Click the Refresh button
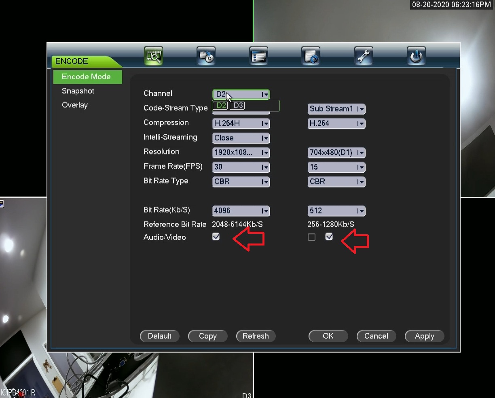Viewport: 495px width, 398px height. click(256, 336)
